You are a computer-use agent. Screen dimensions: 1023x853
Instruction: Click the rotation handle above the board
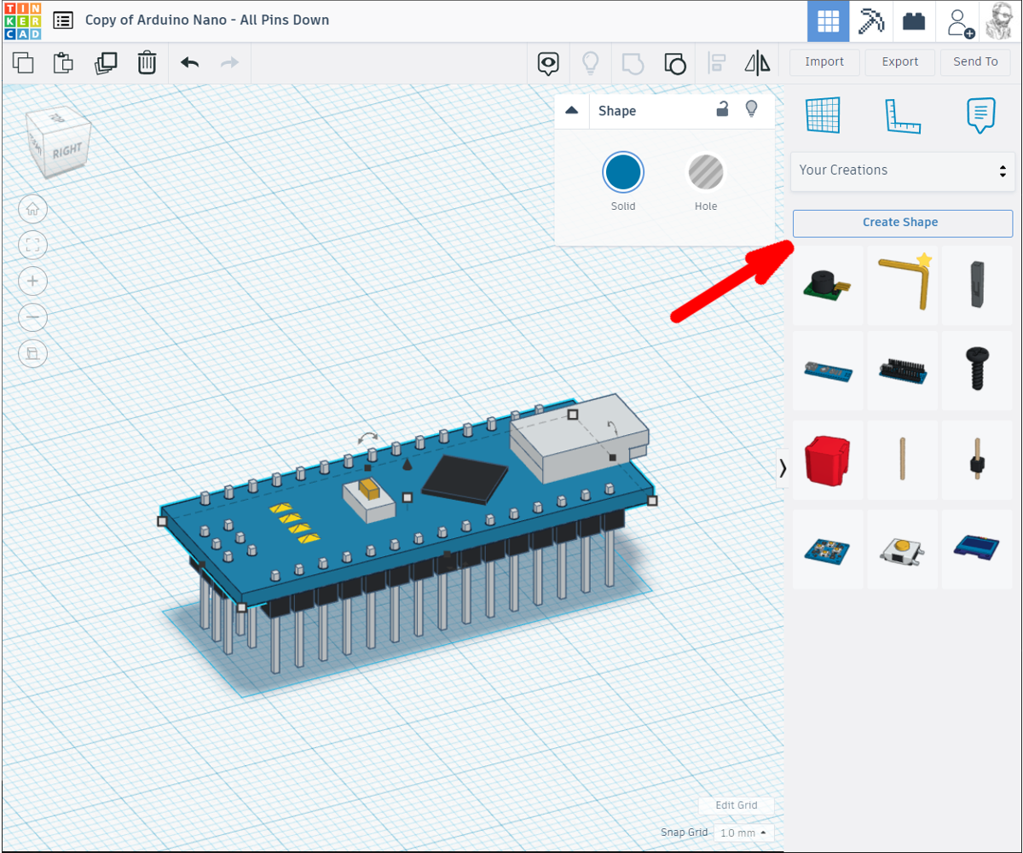tap(368, 438)
